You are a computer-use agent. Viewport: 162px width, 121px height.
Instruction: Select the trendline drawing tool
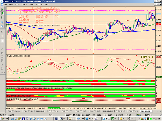pos(2,49)
